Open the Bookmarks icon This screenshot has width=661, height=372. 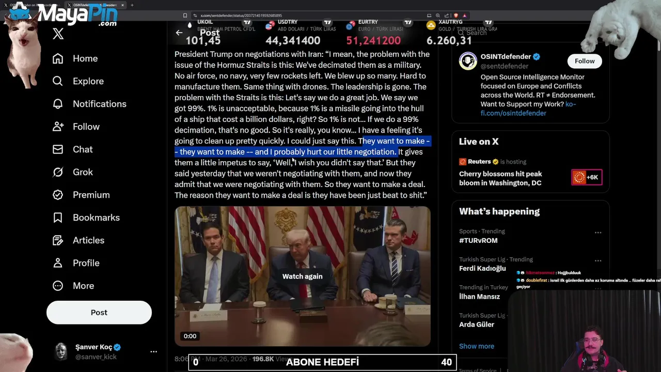58,218
